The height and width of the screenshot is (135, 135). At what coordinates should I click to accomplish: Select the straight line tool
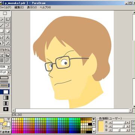click(2, 25)
